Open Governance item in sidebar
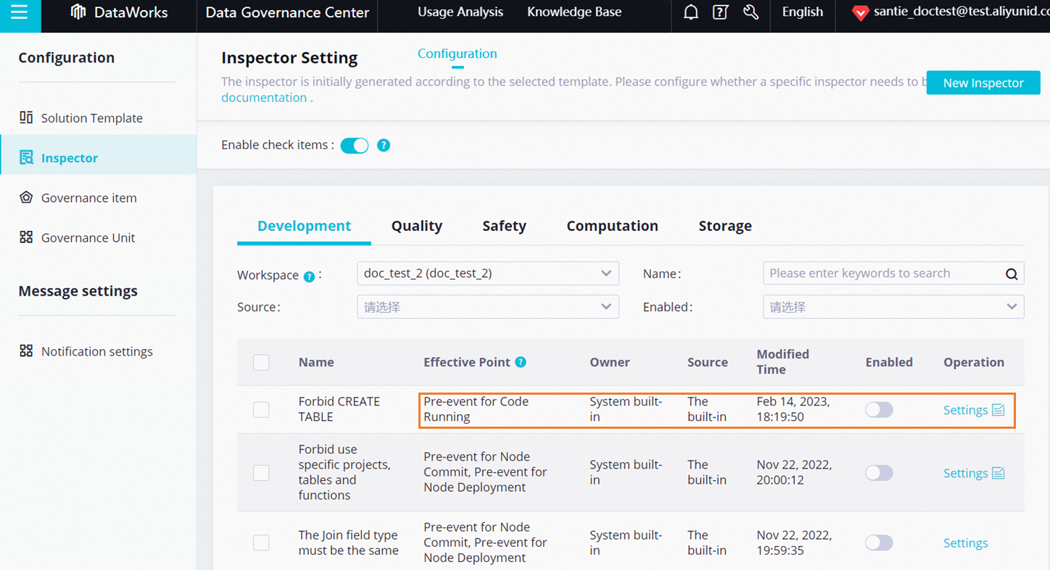The width and height of the screenshot is (1050, 570). tap(88, 198)
